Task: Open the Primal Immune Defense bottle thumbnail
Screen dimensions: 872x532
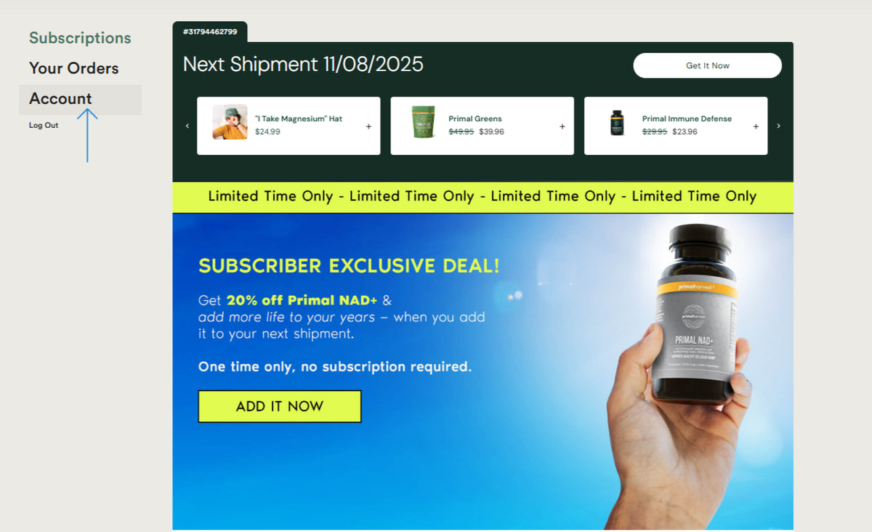Action: coord(617,123)
